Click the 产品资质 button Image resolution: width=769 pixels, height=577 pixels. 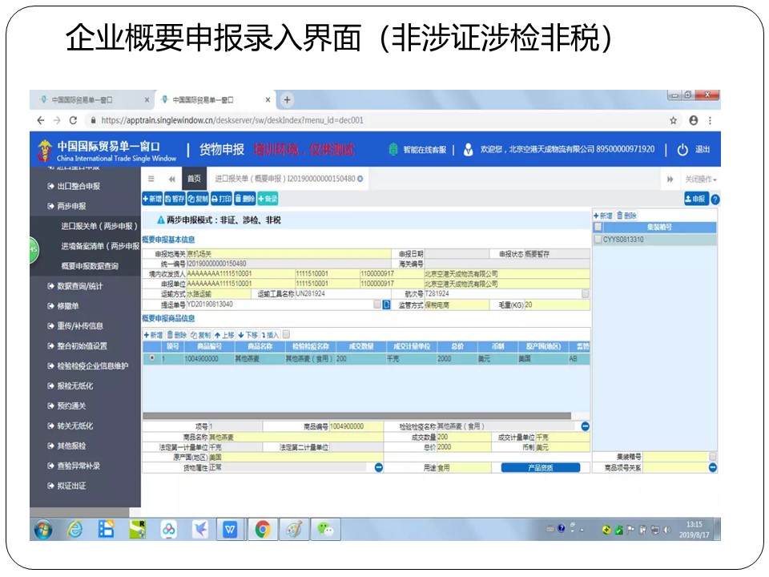point(540,468)
